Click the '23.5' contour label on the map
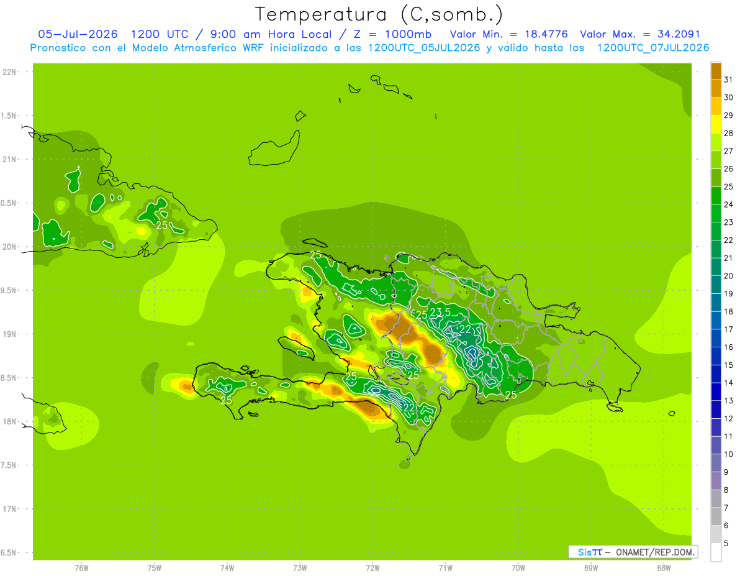 [440, 313]
